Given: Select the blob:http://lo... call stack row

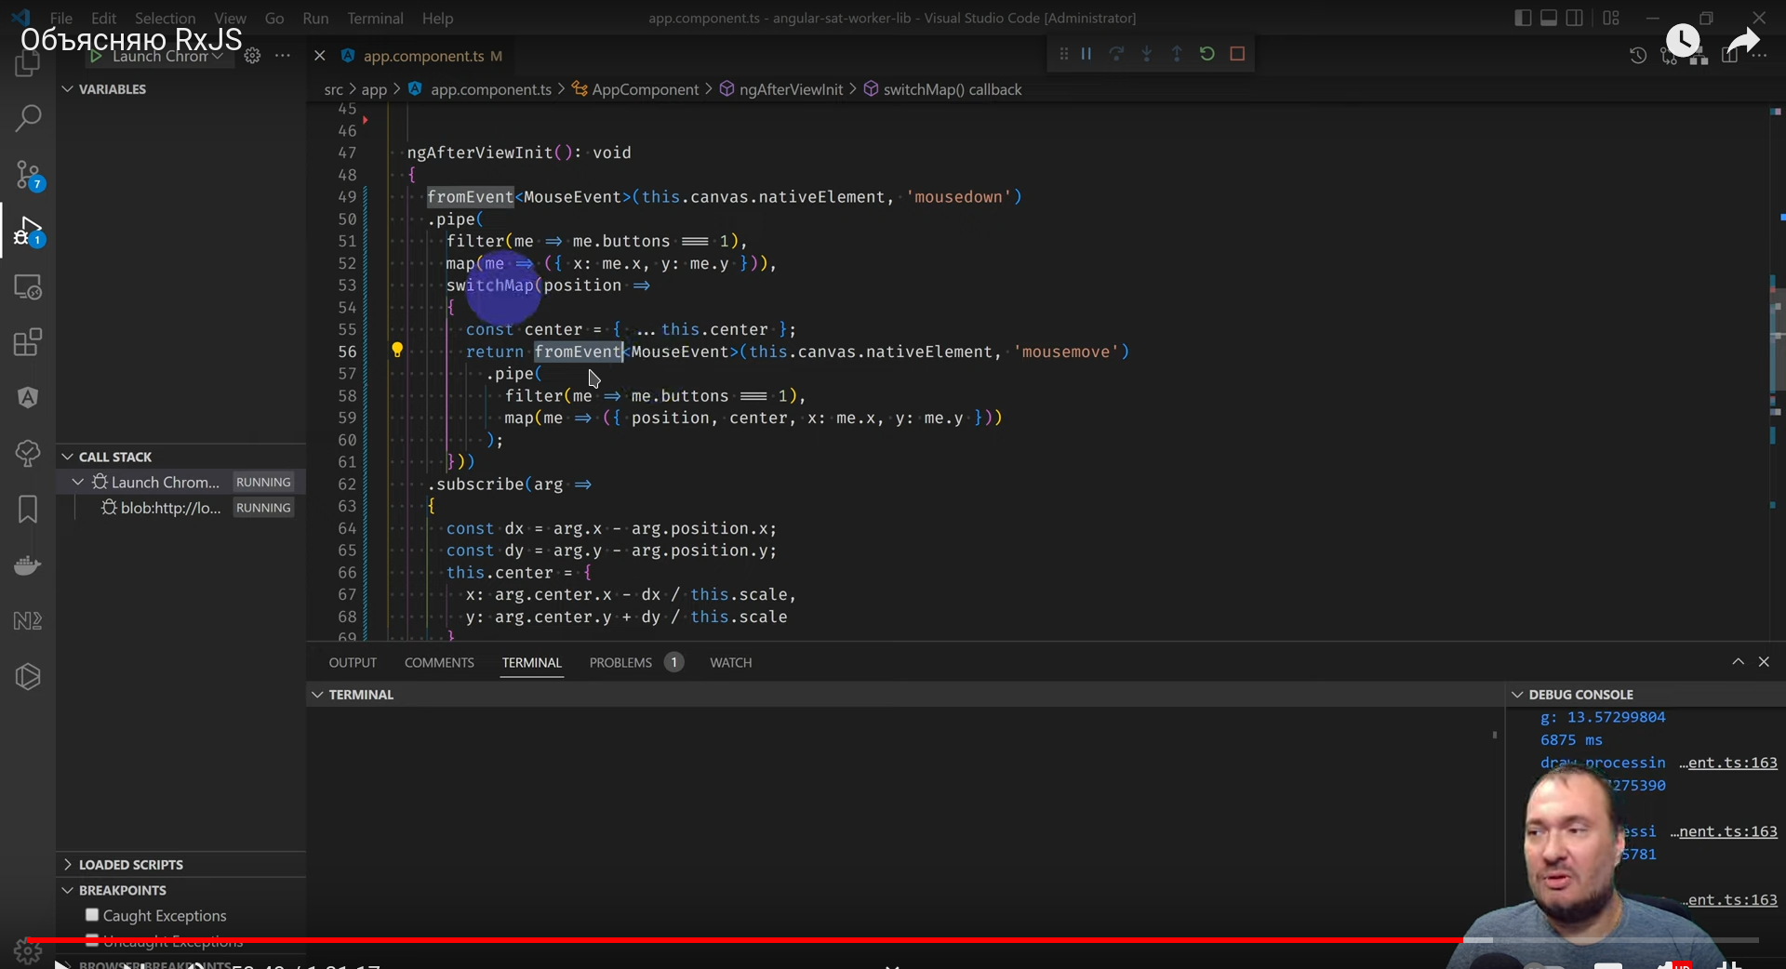Looking at the screenshot, I should coord(181,508).
